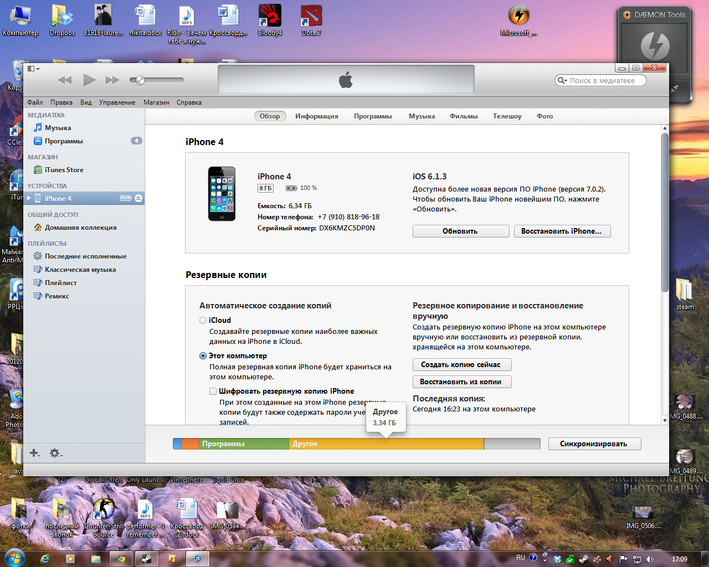This screenshot has width=709, height=567.
Task: Click the battery 100 % indicator
Action: (x=301, y=188)
